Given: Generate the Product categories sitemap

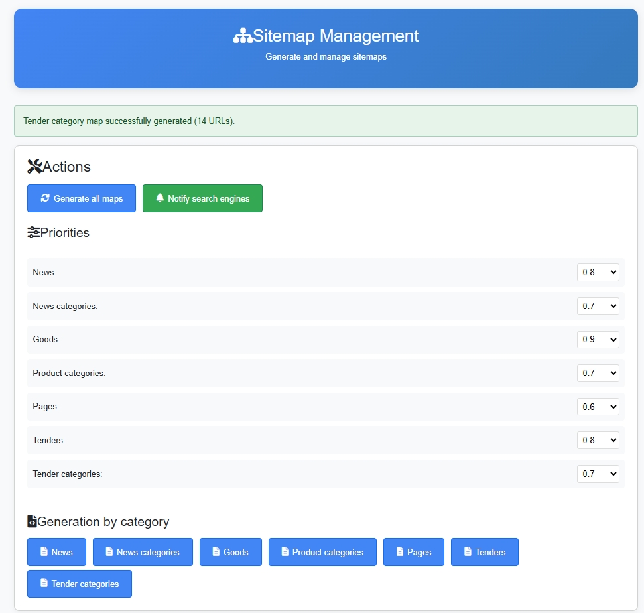Looking at the screenshot, I should (x=322, y=552).
